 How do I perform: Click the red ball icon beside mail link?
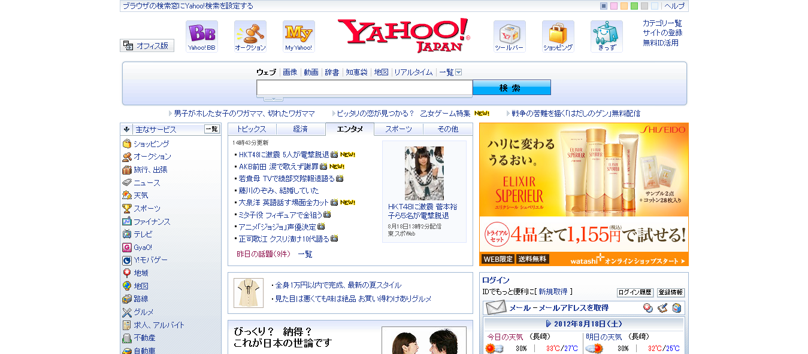[648, 308]
